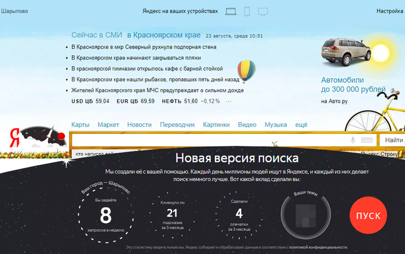Viewport: 405px width, 254px height.
Task: Open the Музыка service tab
Action: (276, 125)
